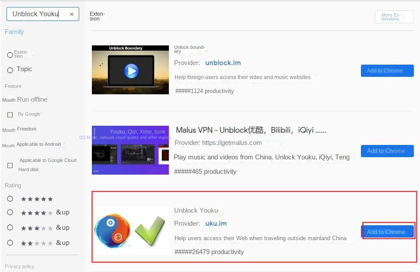Choose the four stars & up rating filter
The height and width of the screenshot is (272, 420).
pos(10,213)
